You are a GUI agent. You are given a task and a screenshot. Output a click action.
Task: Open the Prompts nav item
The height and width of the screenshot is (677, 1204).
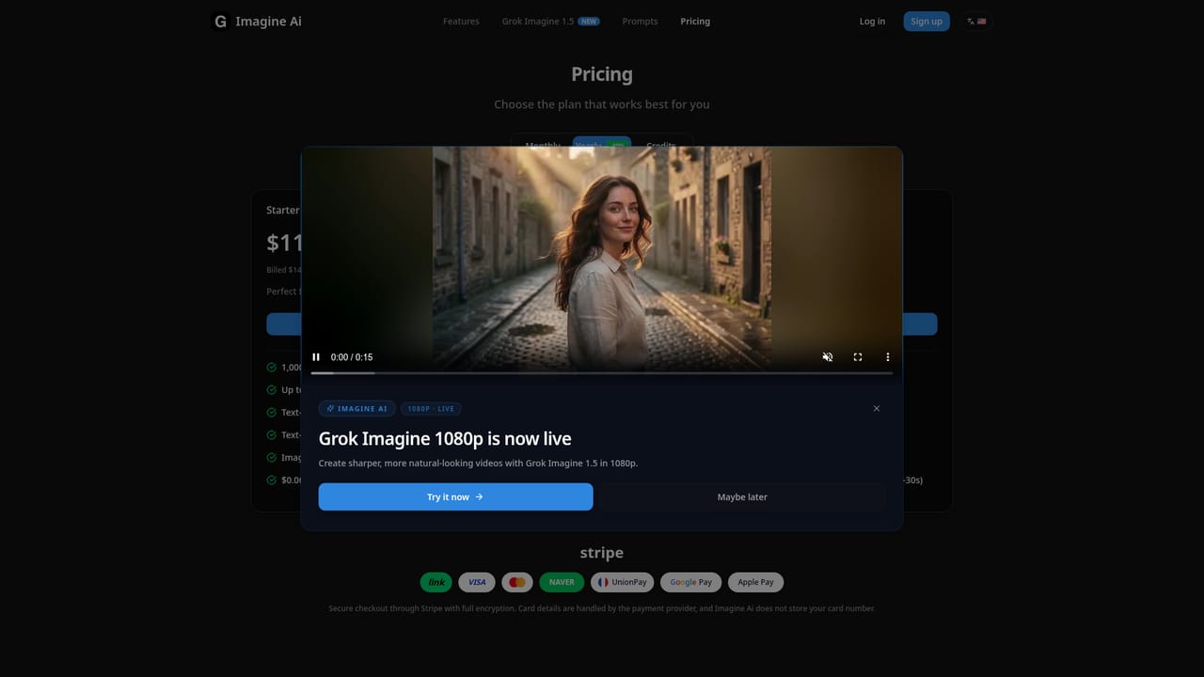point(640,21)
